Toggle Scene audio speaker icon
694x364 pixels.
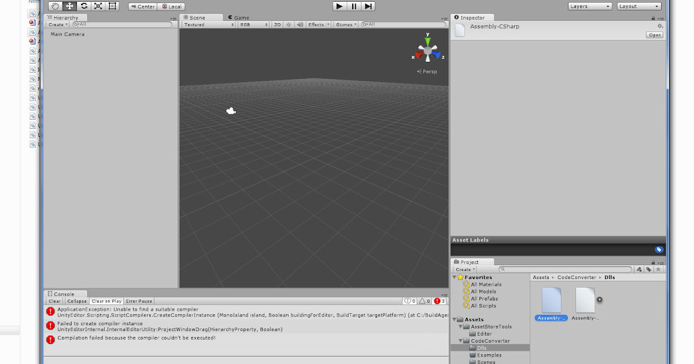point(300,24)
